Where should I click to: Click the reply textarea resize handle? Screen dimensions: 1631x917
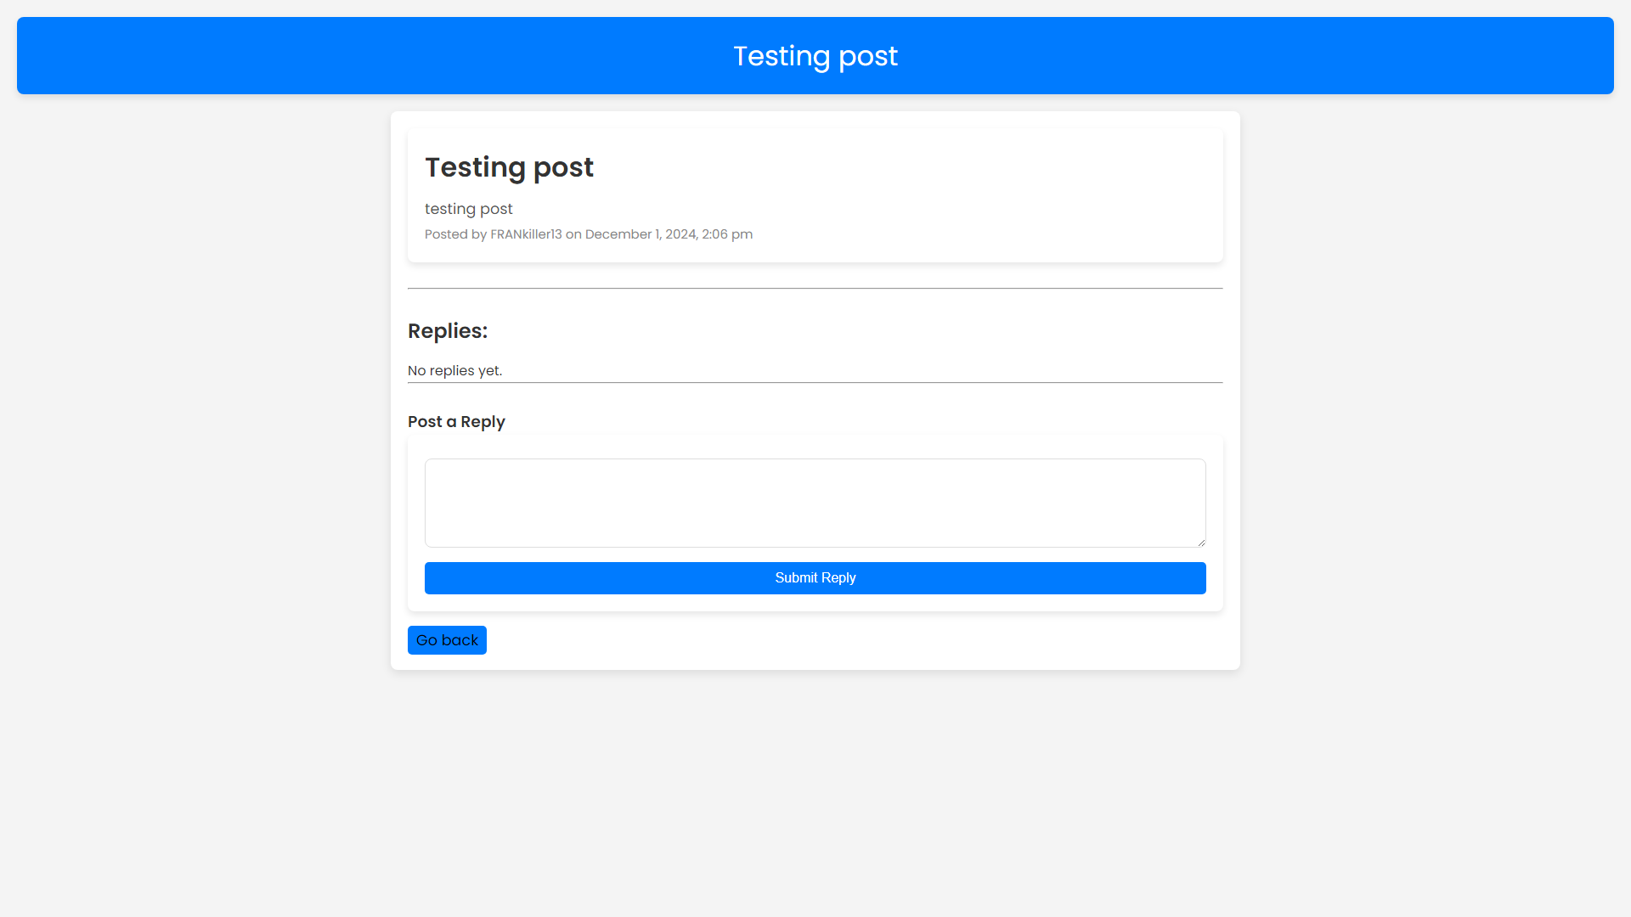pos(1201,543)
